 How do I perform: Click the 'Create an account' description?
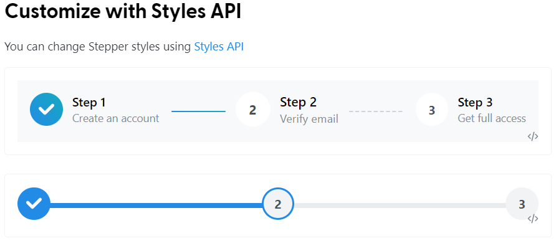point(115,118)
